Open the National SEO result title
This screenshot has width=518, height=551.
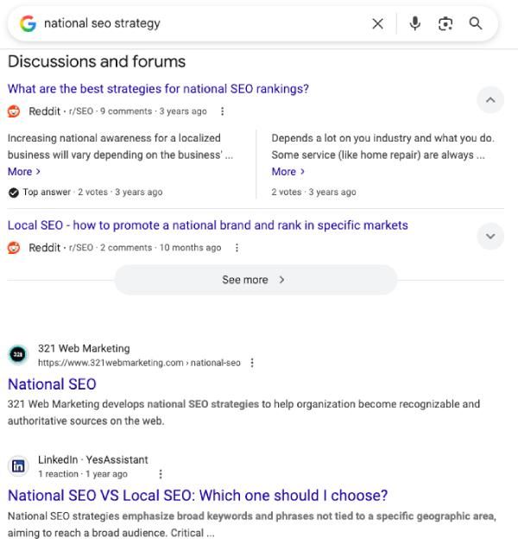[x=52, y=384]
